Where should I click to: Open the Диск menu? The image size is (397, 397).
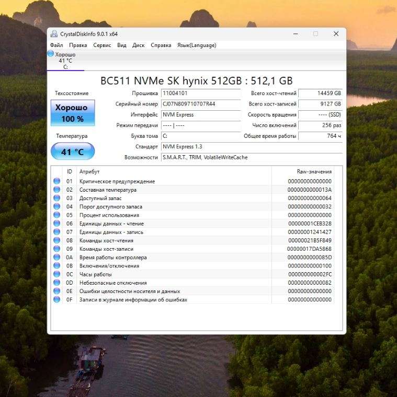coord(139,45)
